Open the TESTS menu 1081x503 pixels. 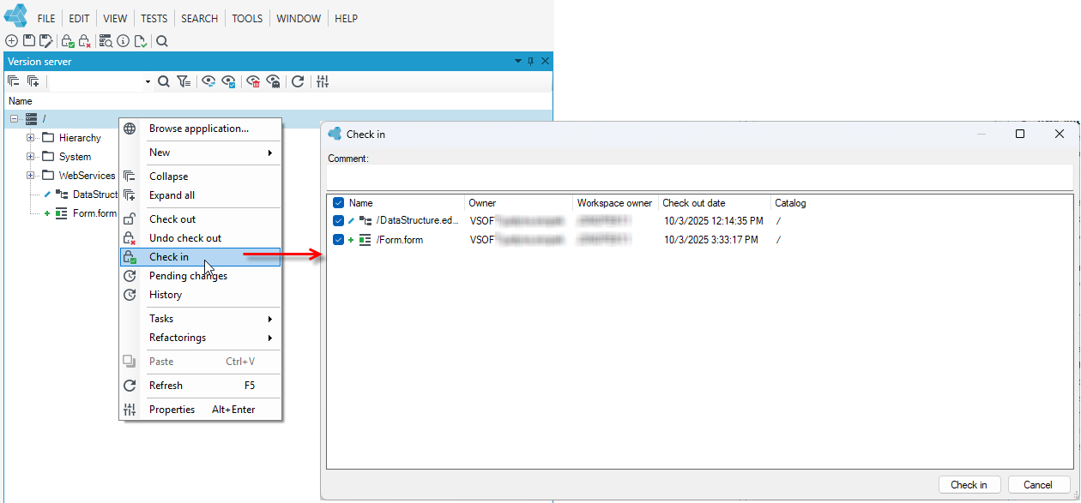point(154,18)
